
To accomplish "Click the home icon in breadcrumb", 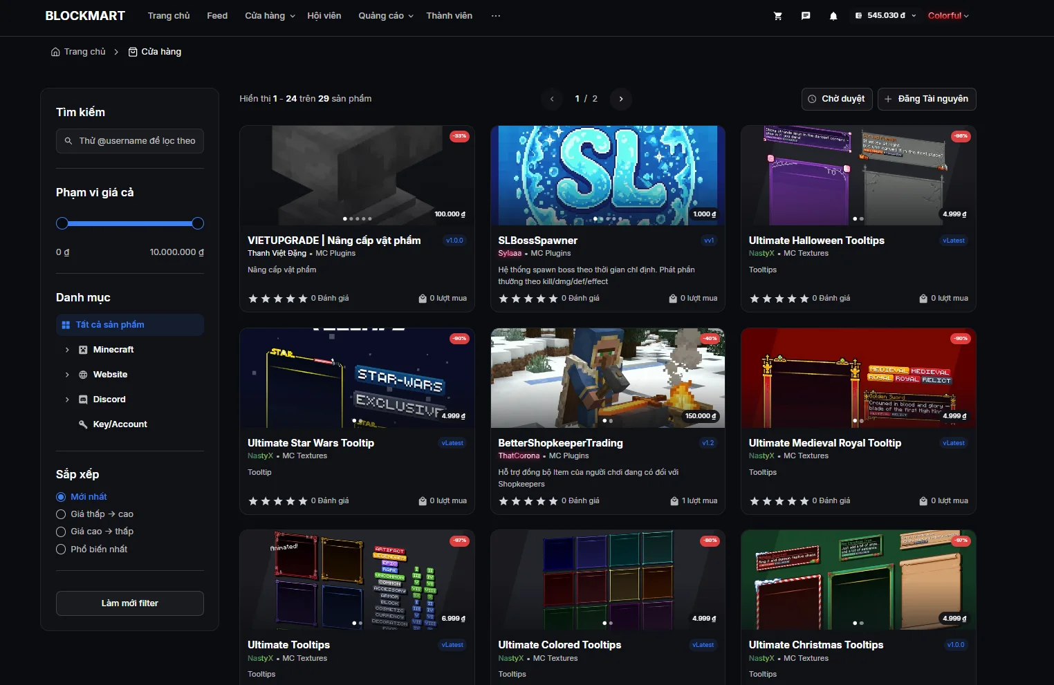I will 55,52.
